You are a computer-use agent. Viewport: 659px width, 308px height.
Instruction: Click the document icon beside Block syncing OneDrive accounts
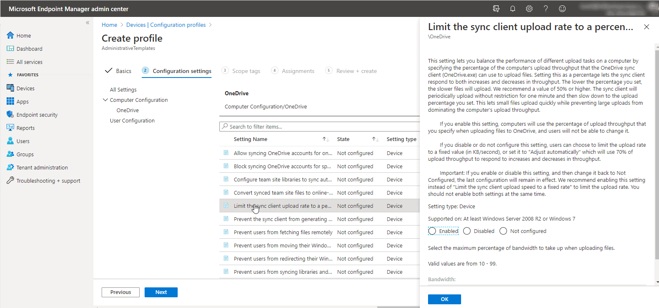(x=226, y=166)
